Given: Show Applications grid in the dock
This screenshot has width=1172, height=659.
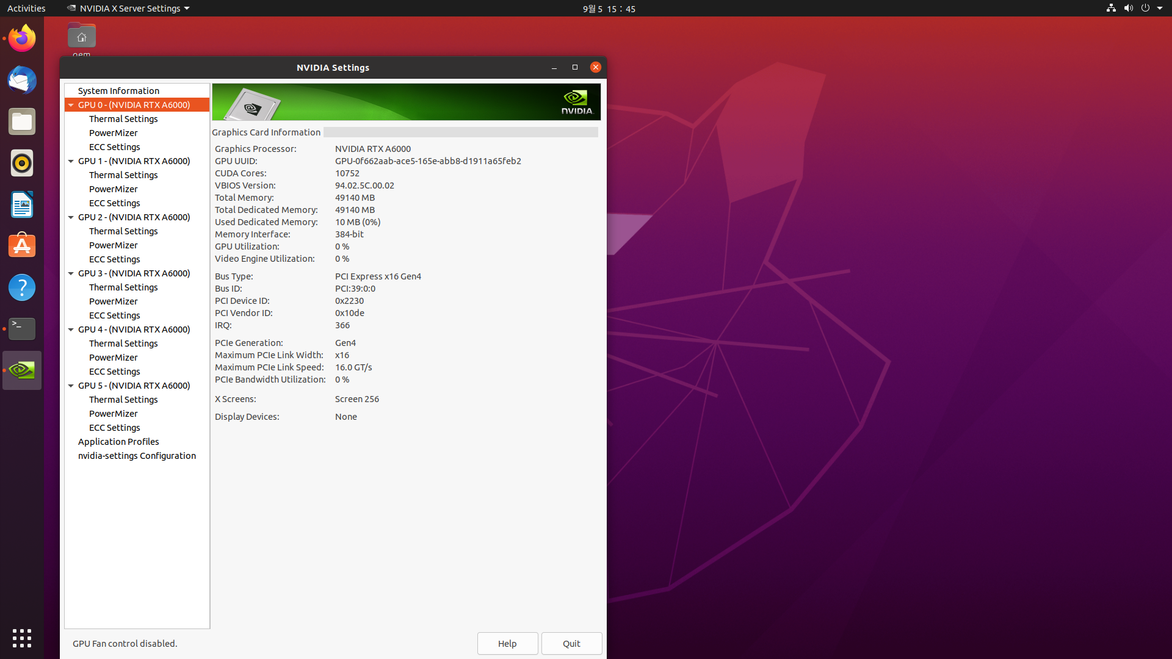Looking at the screenshot, I should (22, 638).
